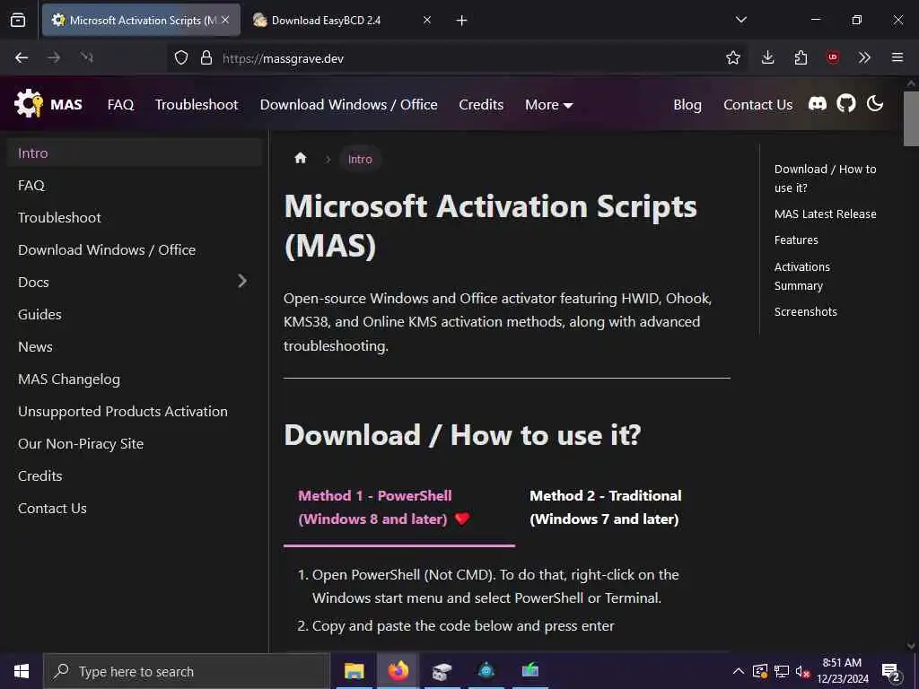Open the tracking protection shield icon
The image size is (919, 689).
(x=181, y=58)
